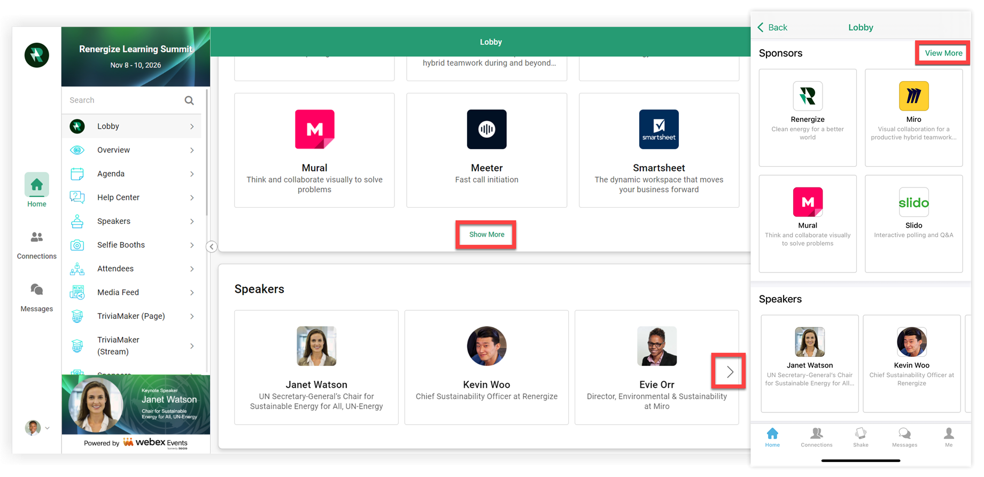The width and height of the screenshot is (984, 477).
Task: Go to Home in left rail
Action: (36, 190)
